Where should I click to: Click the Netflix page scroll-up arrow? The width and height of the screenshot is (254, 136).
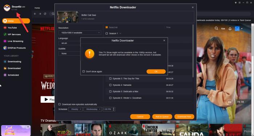coord(253,25)
